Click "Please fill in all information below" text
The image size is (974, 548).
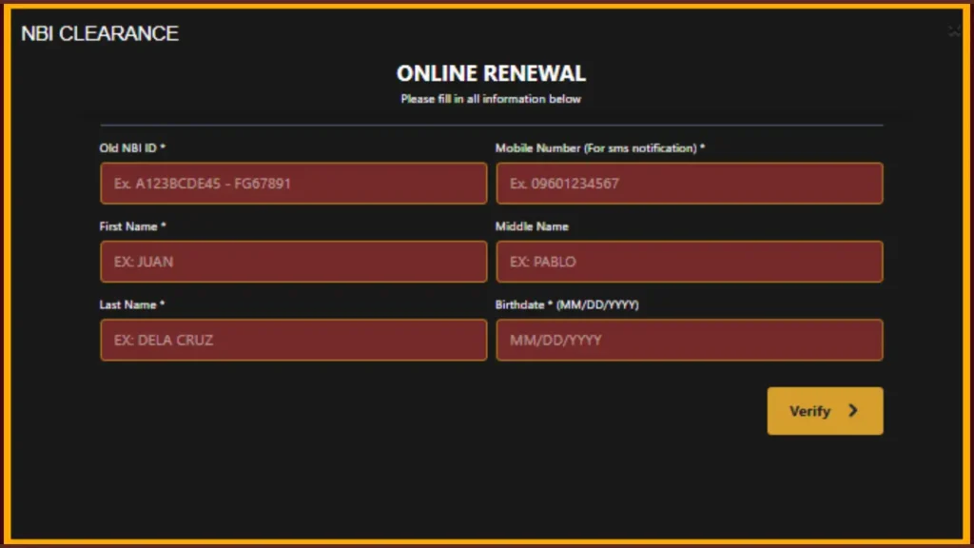[491, 99]
